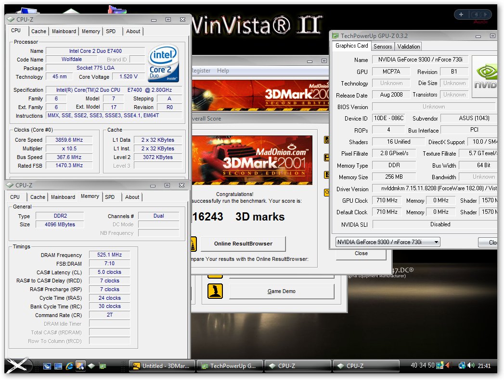Open Memory tab in processor CPU-Z window
Viewport: 504px width, 380px height.
(x=90, y=31)
